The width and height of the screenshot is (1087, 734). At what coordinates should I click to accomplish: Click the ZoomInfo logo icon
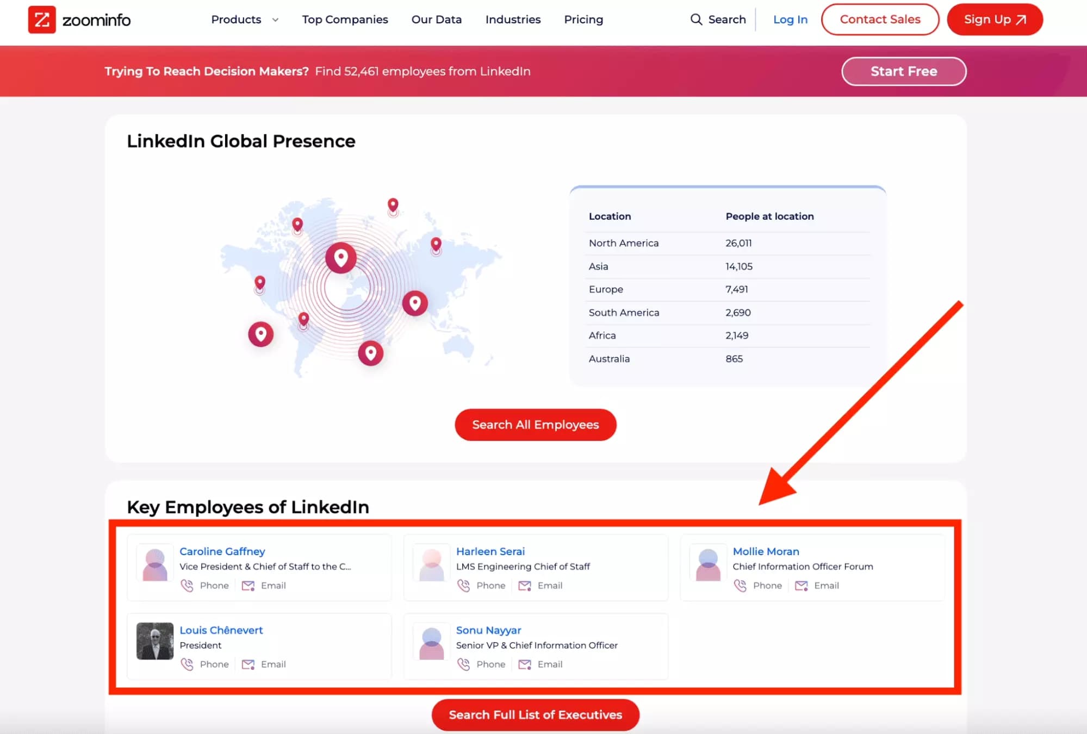coord(43,20)
